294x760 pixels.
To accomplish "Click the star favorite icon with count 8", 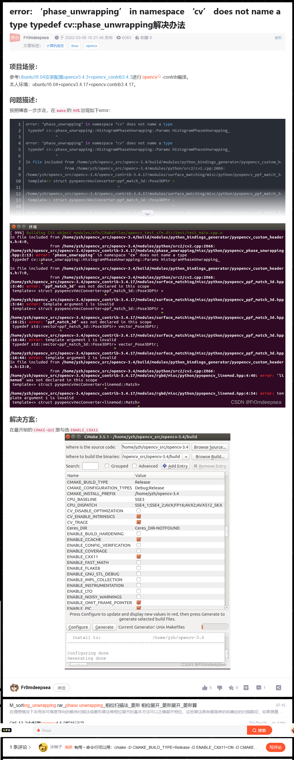I will (x=231, y=688).
